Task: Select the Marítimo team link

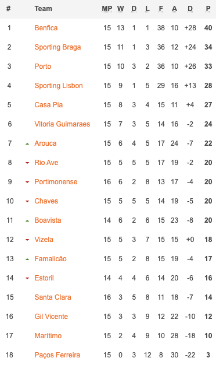Action: [x=48, y=336]
